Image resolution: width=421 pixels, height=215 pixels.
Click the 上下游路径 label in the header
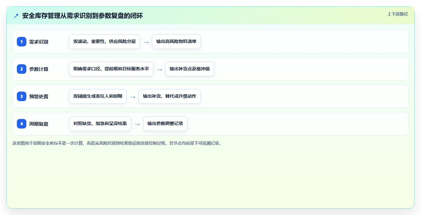pos(397,14)
